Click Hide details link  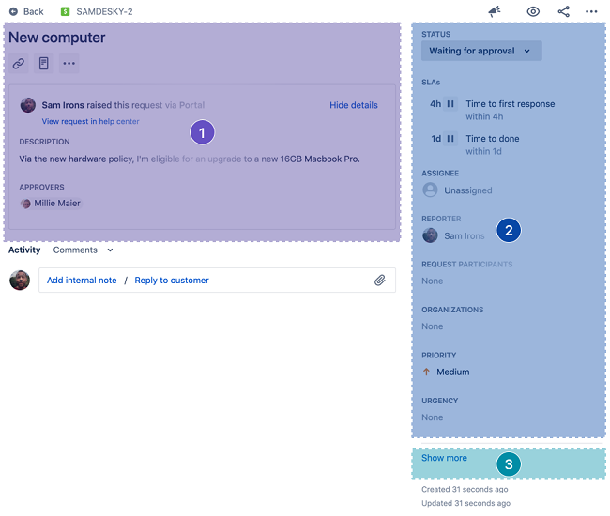[353, 105]
